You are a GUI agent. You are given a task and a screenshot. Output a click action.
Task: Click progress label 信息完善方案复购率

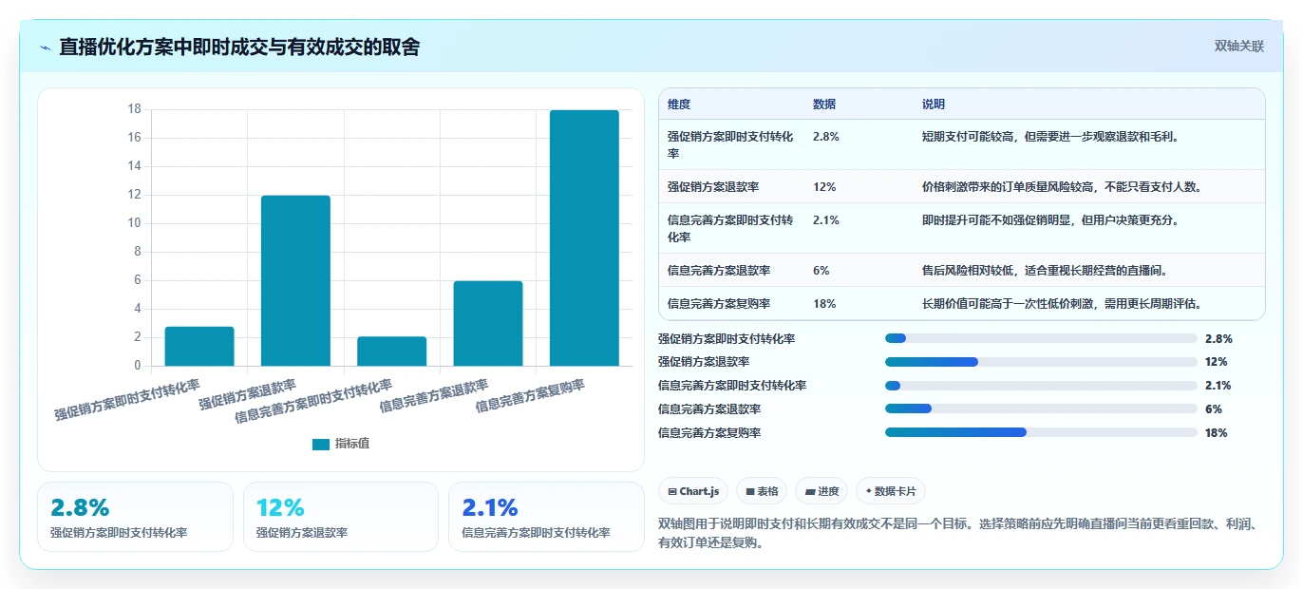click(x=709, y=432)
